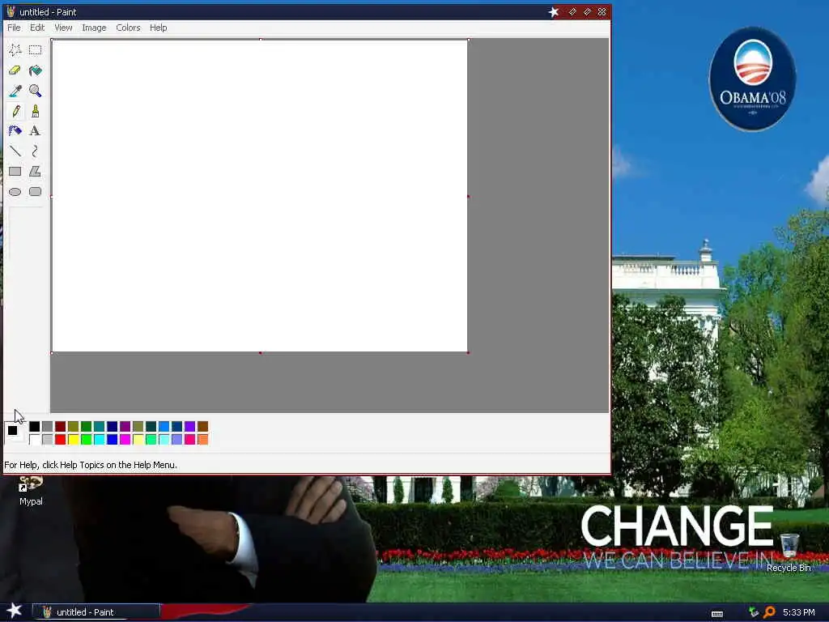Viewport: 829px width, 622px height.
Task: Pick the Rectangle shape tool
Action: click(15, 172)
